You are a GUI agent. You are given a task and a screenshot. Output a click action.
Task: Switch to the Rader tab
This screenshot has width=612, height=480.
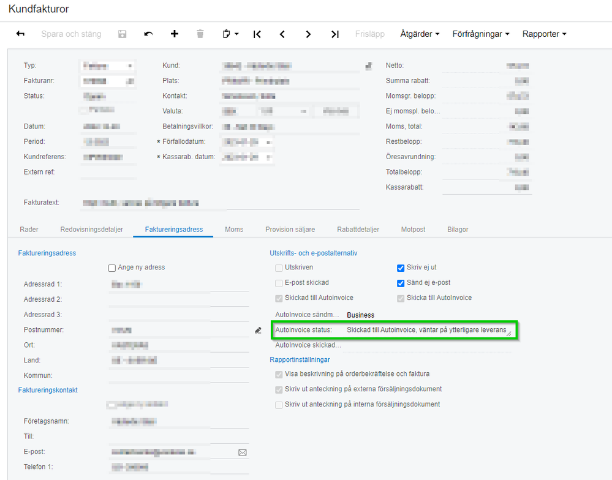pos(29,229)
